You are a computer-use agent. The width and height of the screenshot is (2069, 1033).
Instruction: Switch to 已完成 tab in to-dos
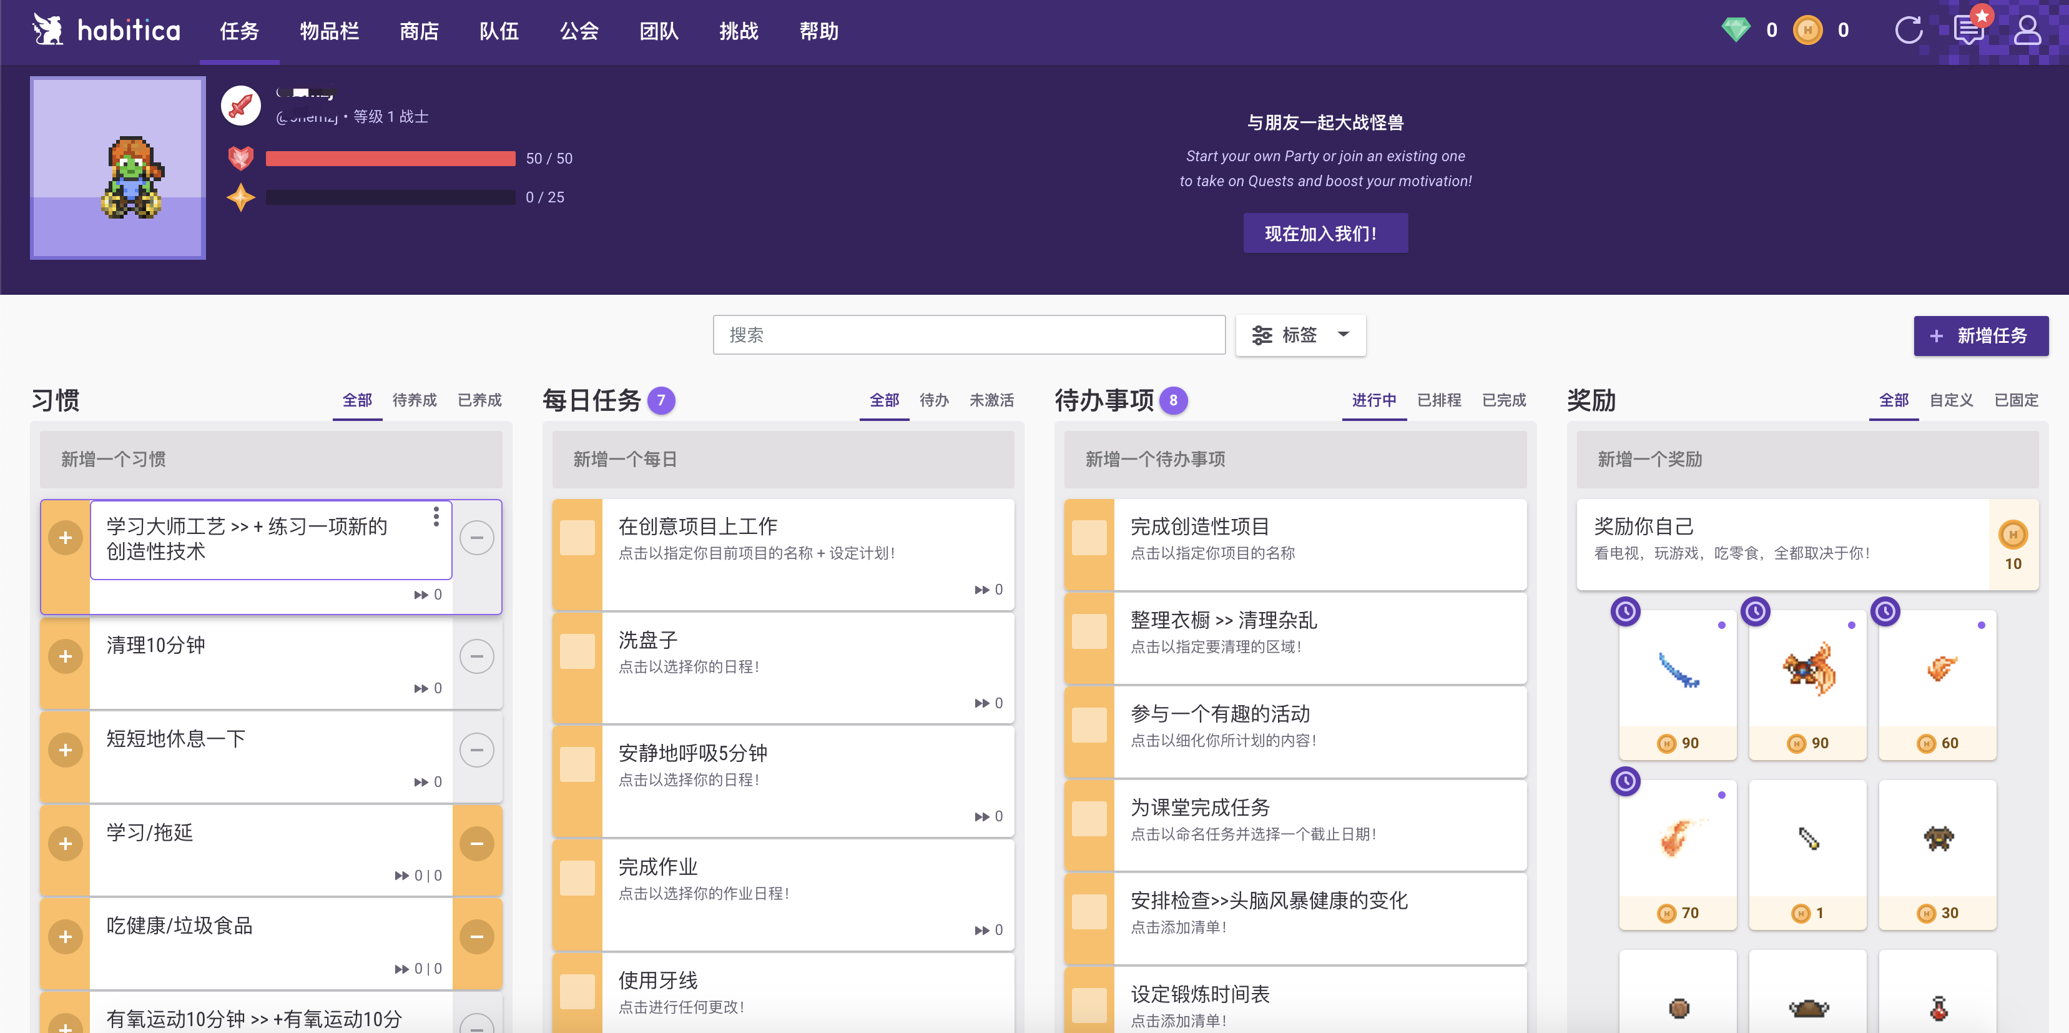tap(1503, 400)
